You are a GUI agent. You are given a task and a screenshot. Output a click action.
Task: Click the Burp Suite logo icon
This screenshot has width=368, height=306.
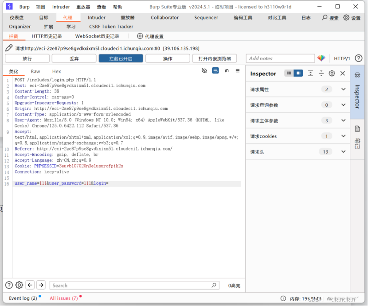click(9, 6)
